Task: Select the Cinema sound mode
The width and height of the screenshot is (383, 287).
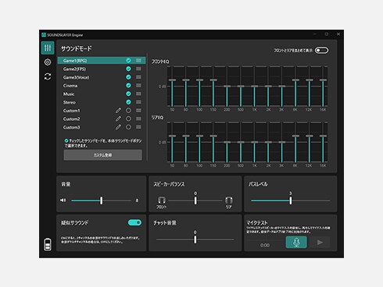Action: (102, 85)
